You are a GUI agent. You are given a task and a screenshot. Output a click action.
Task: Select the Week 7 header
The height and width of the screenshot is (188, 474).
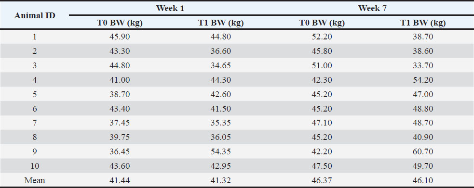pos(372,8)
